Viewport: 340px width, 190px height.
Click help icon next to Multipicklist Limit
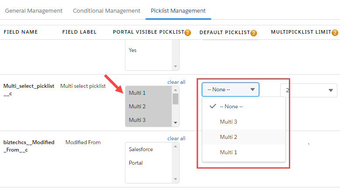point(335,33)
